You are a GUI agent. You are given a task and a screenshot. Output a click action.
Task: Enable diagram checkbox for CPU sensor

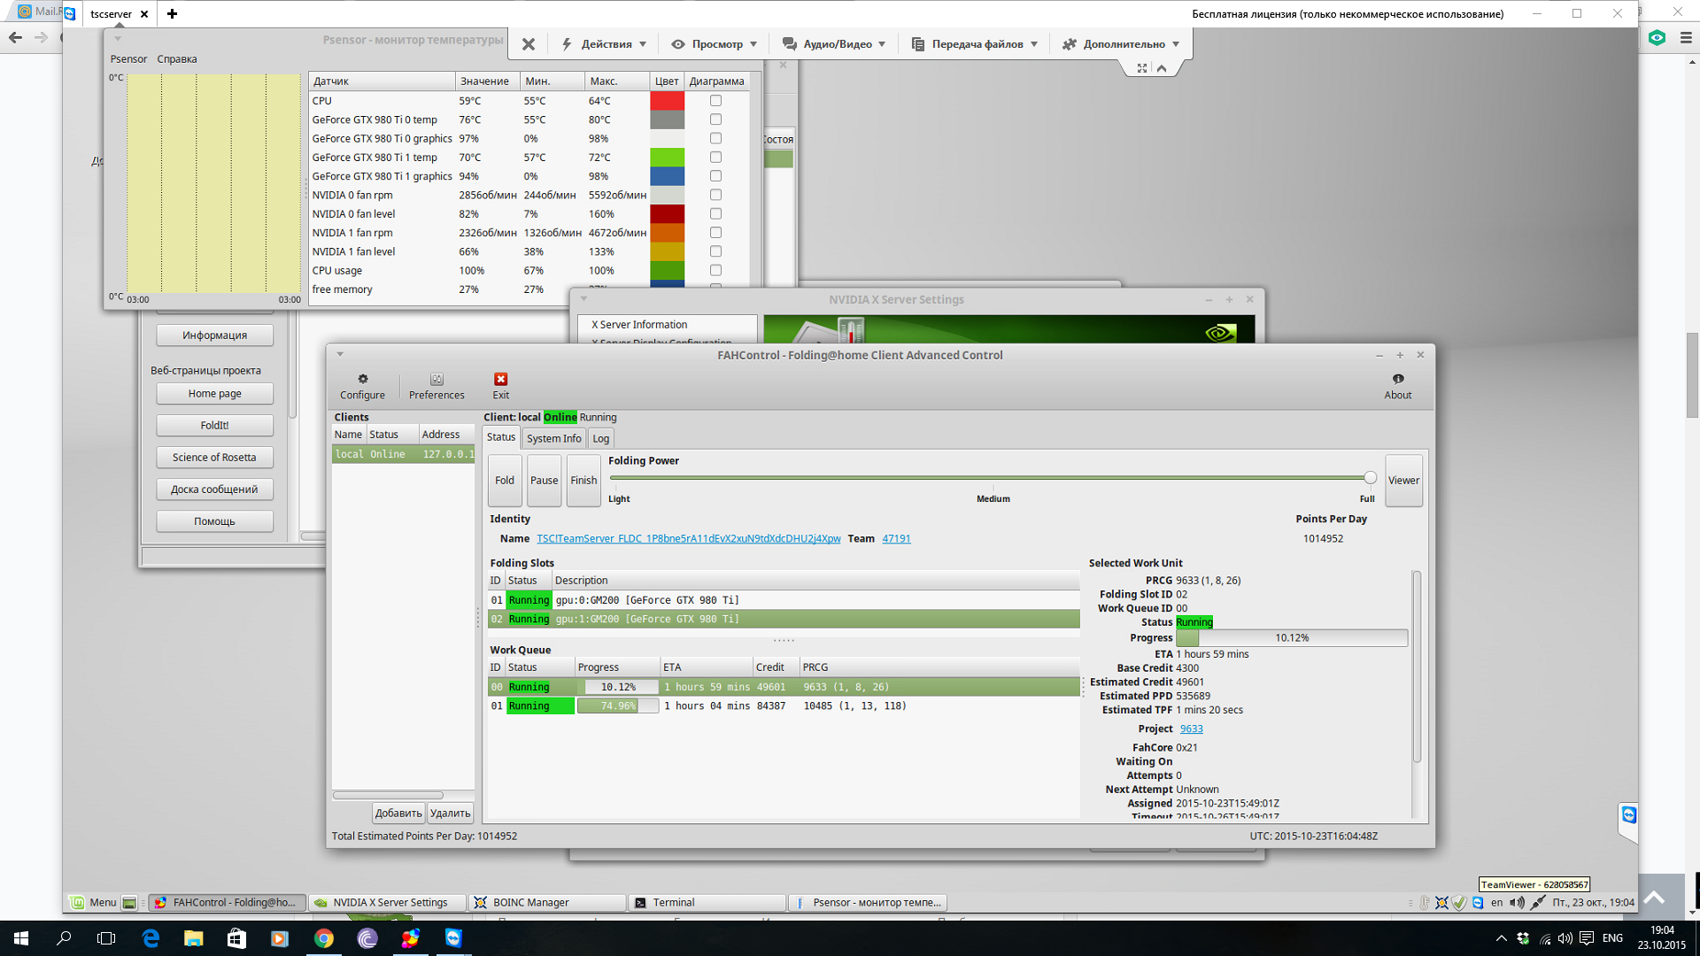click(715, 101)
